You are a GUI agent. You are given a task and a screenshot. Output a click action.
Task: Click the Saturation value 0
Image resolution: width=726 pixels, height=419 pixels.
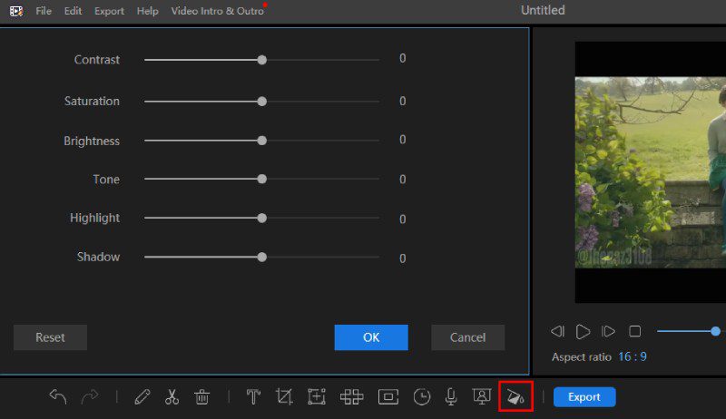pos(403,101)
